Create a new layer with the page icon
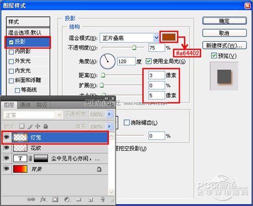 (91, 199)
